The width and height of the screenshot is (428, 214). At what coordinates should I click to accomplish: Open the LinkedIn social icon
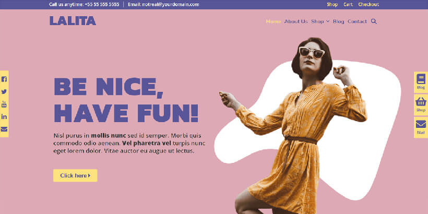4,116
